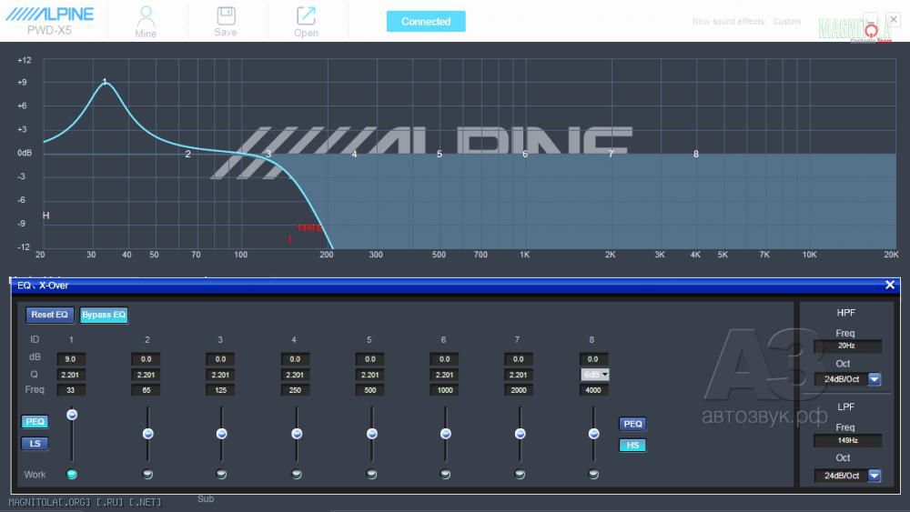This screenshot has width=910, height=512.
Task: Open the HPF Oct slope dropdown
Action: pyautogui.click(x=874, y=379)
